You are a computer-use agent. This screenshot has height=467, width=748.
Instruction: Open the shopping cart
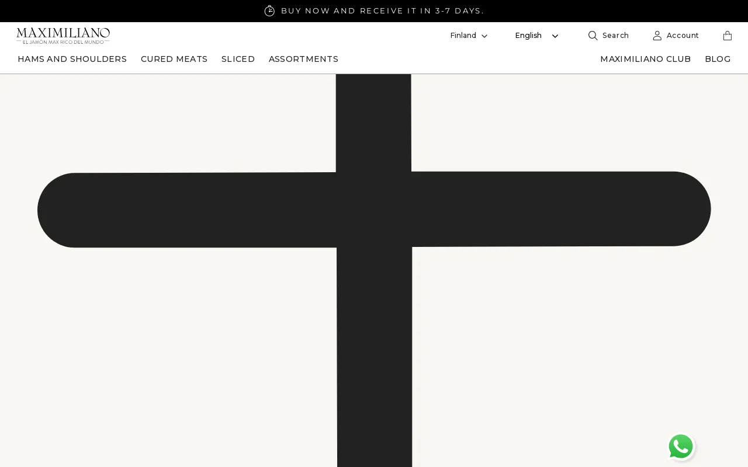click(727, 36)
